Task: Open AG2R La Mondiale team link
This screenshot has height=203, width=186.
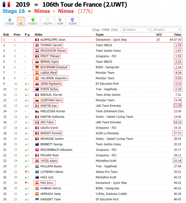Action: 107,133
